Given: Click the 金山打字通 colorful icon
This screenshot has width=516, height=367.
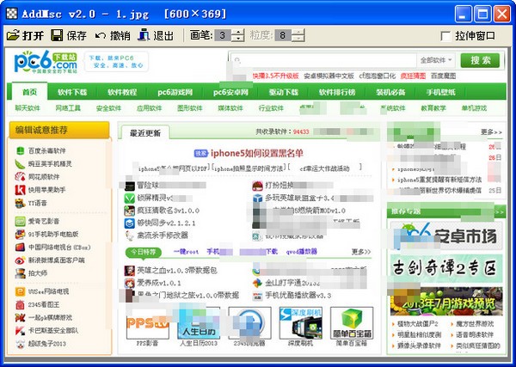Looking at the screenshot, I should [x=257, y=283].
